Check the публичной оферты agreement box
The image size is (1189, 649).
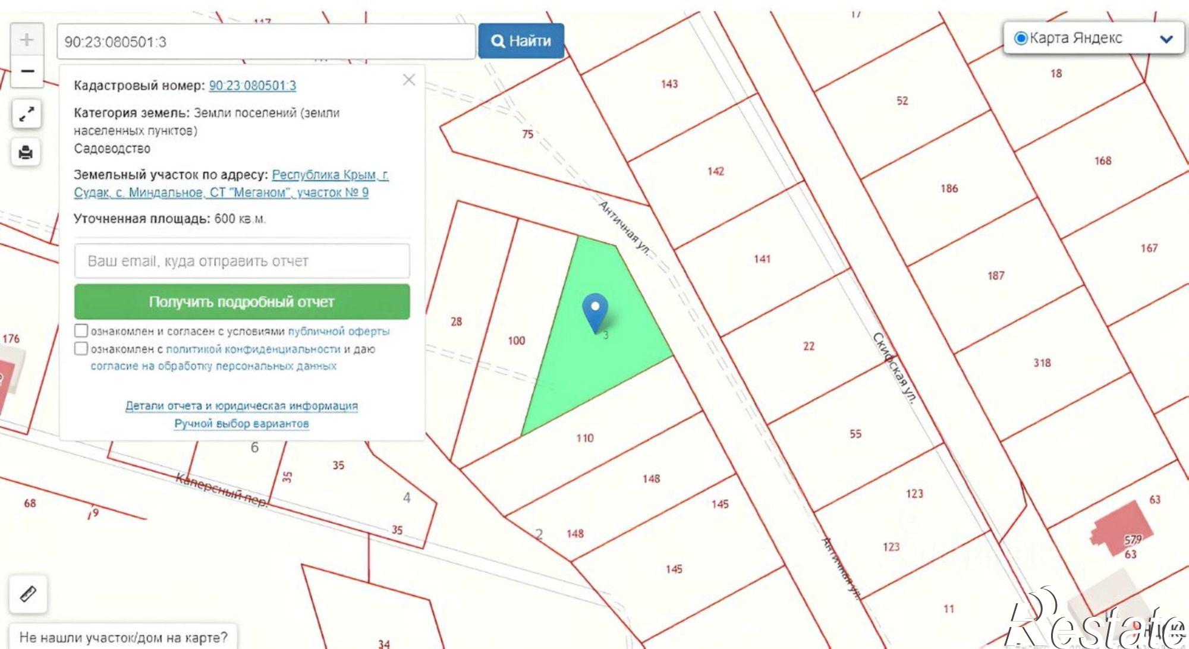tap(81, 330)
